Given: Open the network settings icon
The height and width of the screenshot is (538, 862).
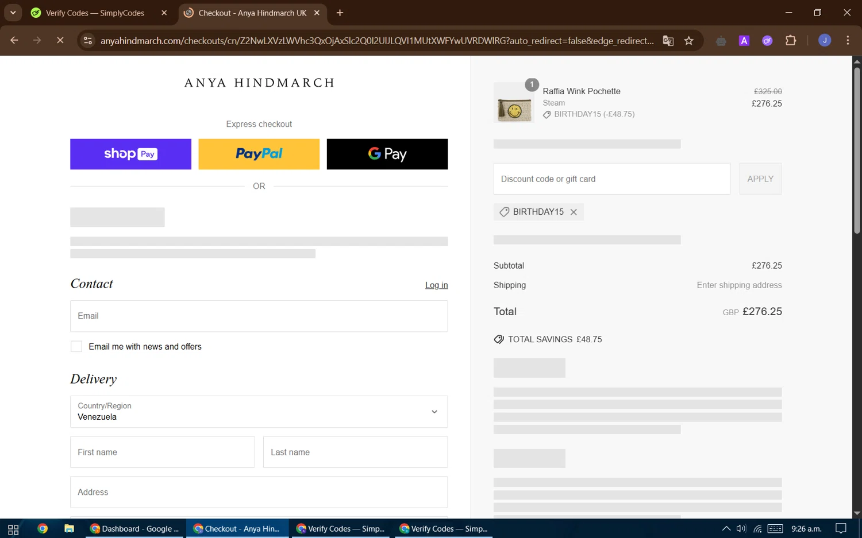Looking at the screenshot, I should click(x=757, y=529).
